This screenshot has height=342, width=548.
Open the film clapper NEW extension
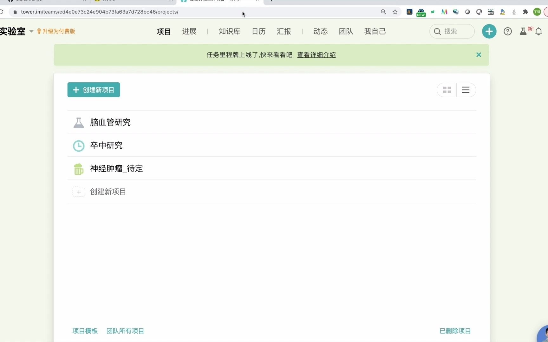[491, 12]
